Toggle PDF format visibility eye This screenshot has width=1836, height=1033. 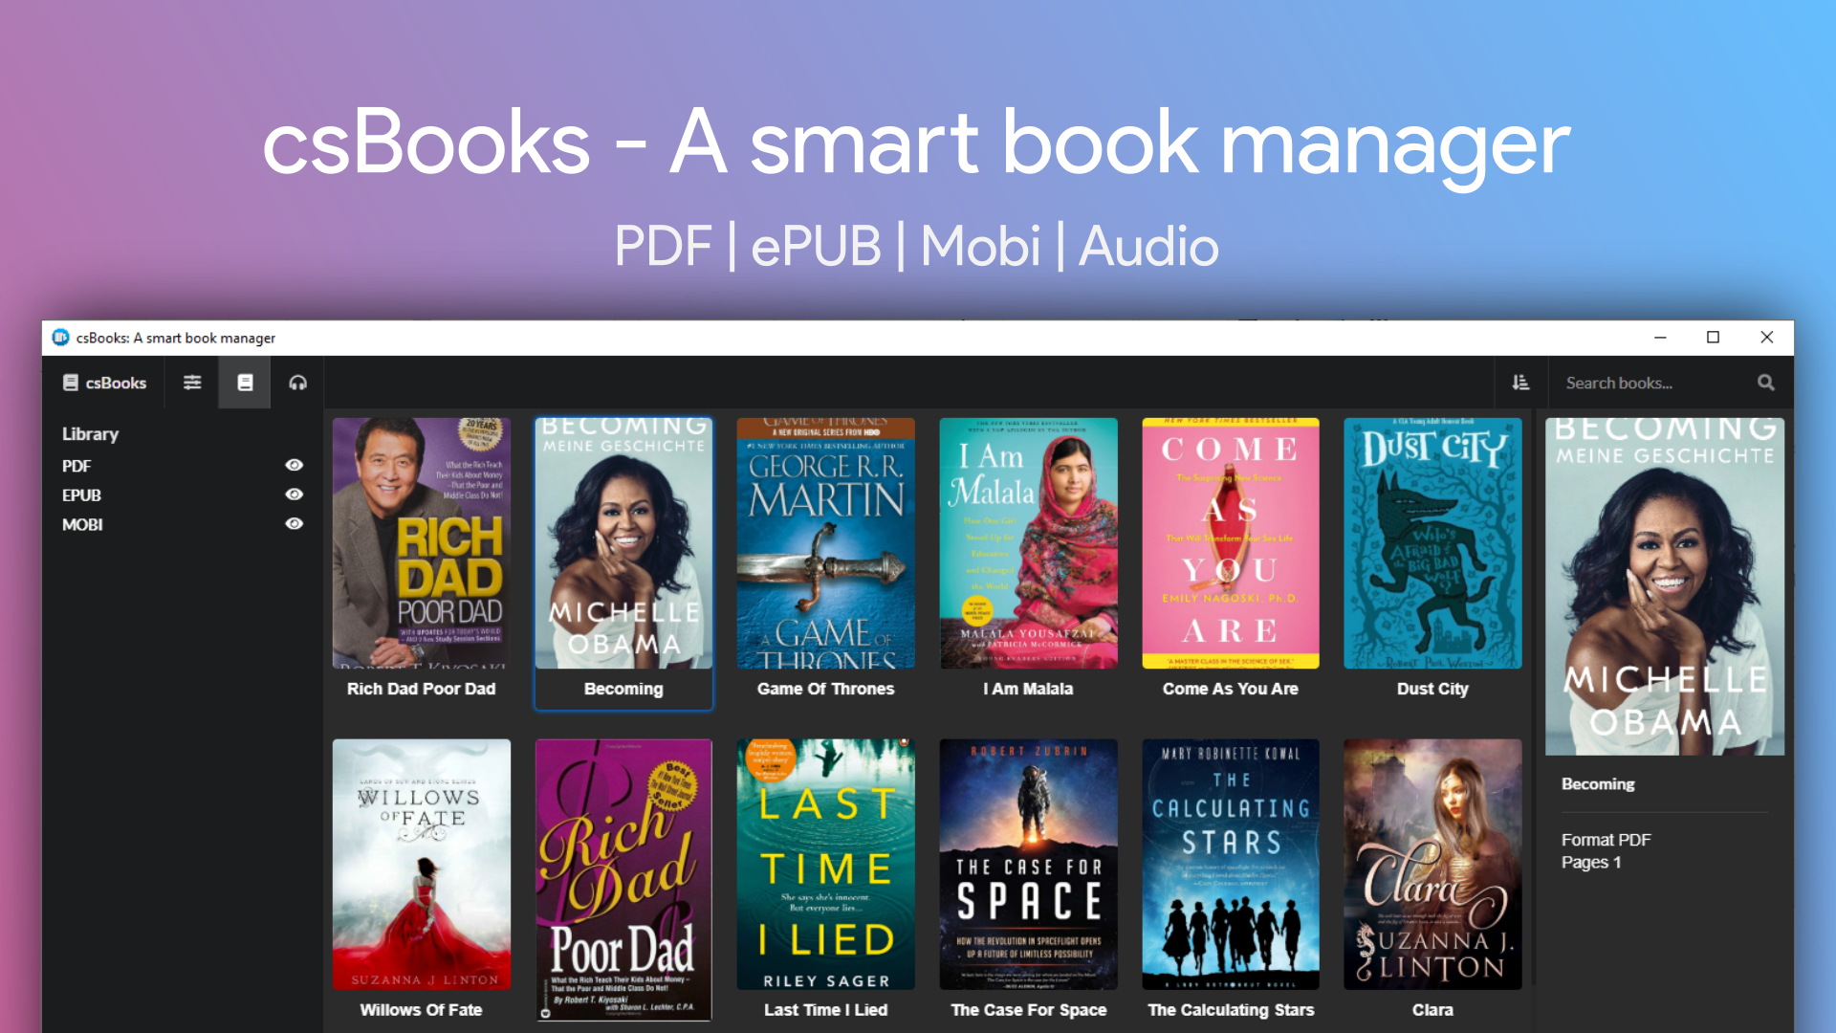295,465
